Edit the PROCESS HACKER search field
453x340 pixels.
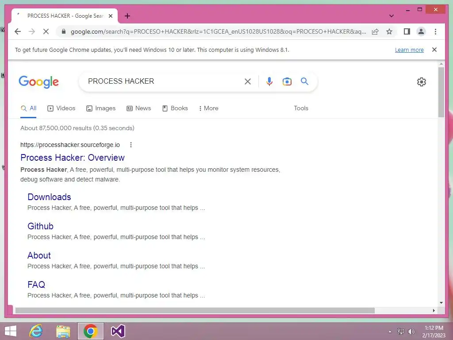163,81
